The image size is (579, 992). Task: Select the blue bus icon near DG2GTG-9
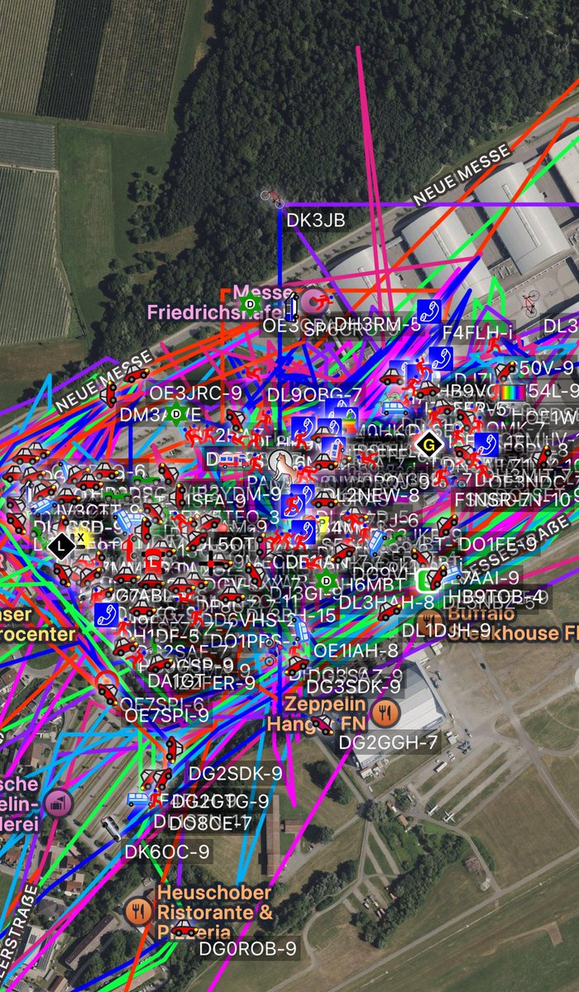(x=137, y=799)
